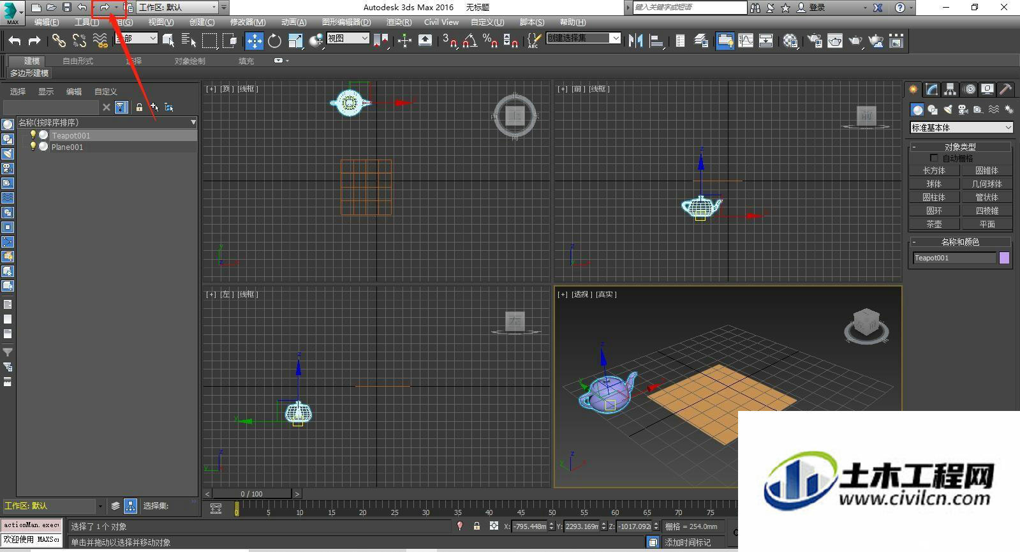Viewport: 1020px width, 552px height.
Task: Click the Open File folder icon
Action: 51,8
